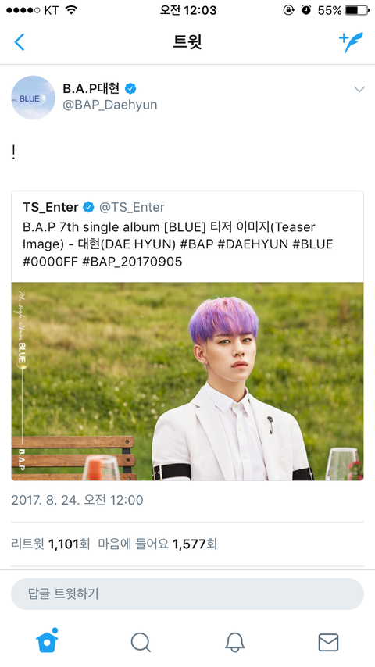Image resolution: width=375 pixels, height=667 pixels.
Task: Open the Messages envelope tab
Action: [x=328, y=642]
